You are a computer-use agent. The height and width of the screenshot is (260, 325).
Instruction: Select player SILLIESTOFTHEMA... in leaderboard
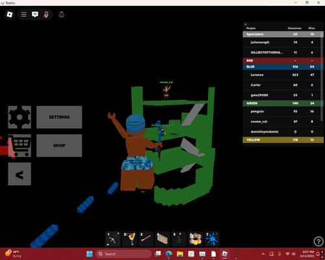[281, 53]
